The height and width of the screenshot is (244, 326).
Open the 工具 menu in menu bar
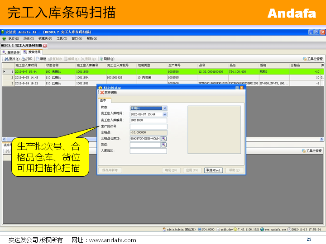(x=62, y=39)
